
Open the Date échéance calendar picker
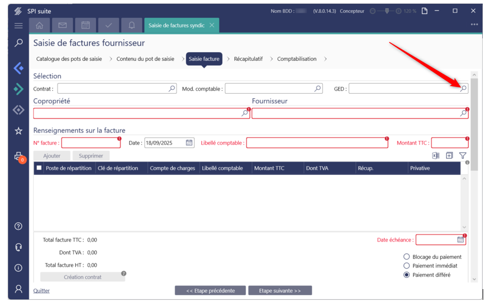[461, 239]
